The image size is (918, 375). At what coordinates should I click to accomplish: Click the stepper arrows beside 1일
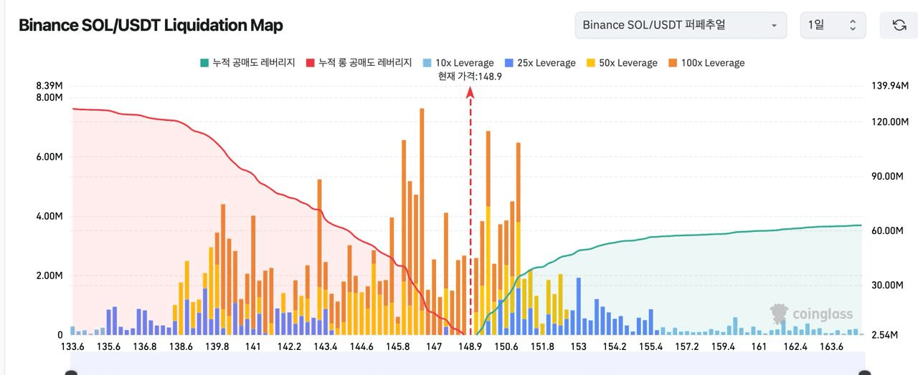pos(853,25)
